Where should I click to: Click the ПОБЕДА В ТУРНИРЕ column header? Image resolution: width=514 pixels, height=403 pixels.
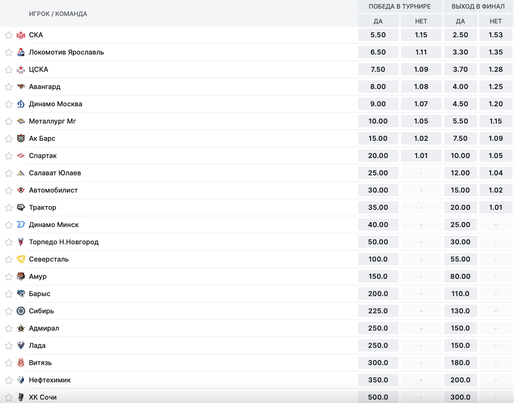(x=400, y=6)
